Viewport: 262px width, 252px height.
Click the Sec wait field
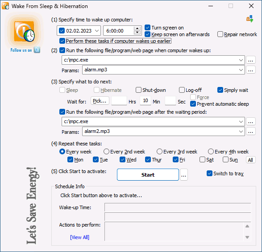tap(170, 101)
